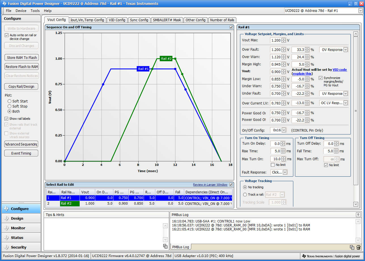
Task: Uncheck Synchronize margins/limits/PG to Vout
Action: 321,78
